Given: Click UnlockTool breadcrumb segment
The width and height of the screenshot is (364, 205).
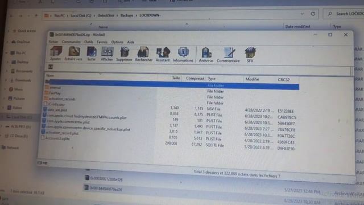Looking at the screenshot, I should pyautogui.click(x=106, y=15).
